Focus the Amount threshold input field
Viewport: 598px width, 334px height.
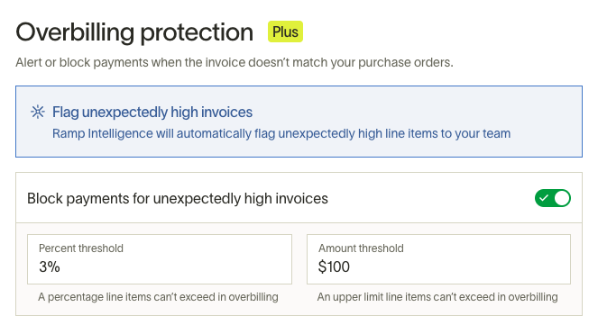point(438,259)
